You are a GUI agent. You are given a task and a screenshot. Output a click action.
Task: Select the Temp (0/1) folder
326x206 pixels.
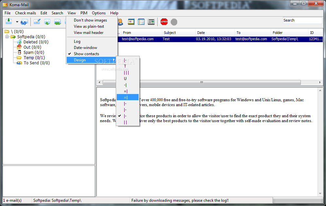click(34, 57)
